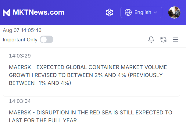The height and width of the screenshot is (129, 186).
Task: Click "LAST FOR THE FULL YEAR" text
Action: tap(44, 120)
